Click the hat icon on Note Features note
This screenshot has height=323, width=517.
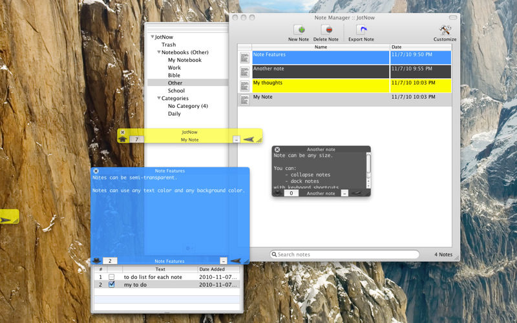click(x=96, y=261)
